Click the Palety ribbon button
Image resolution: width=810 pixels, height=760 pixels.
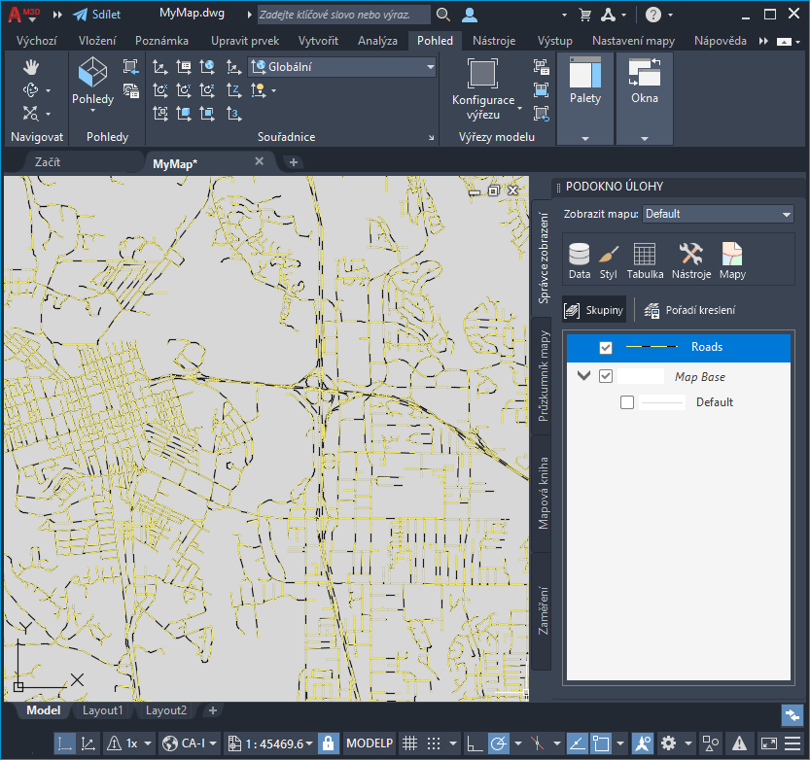click(x=585, y=83)
